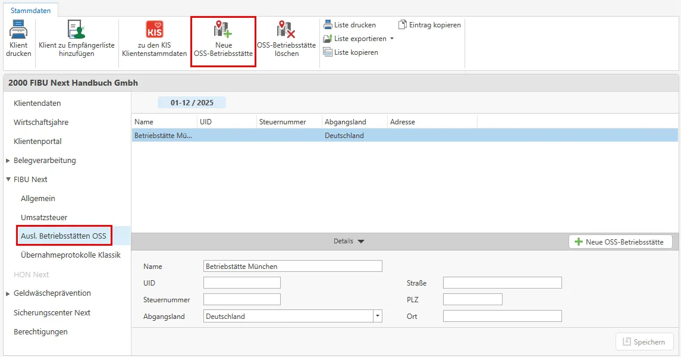The width and height of the screenshot is (681, 357).
Task: Click into the Steuernummer input field
Action: (x=242, y=299)
